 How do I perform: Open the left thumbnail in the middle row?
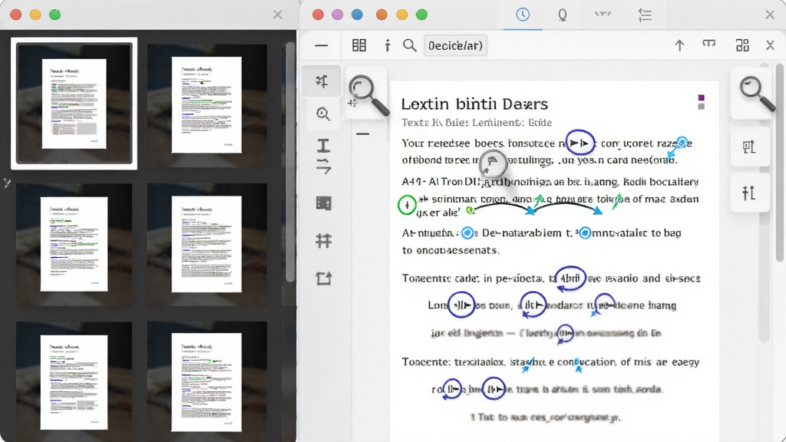tap(74, 244)
